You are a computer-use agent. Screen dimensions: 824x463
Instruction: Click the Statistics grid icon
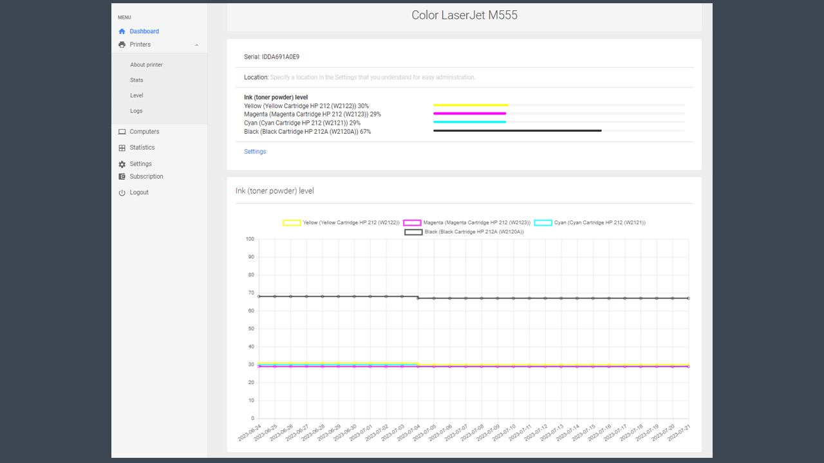pyautogui.click(x=122, y=148)
